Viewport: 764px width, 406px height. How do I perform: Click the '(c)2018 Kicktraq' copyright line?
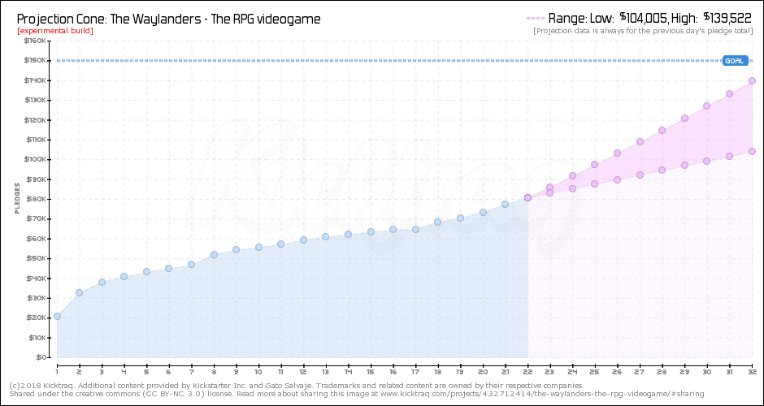coord(297,386)
